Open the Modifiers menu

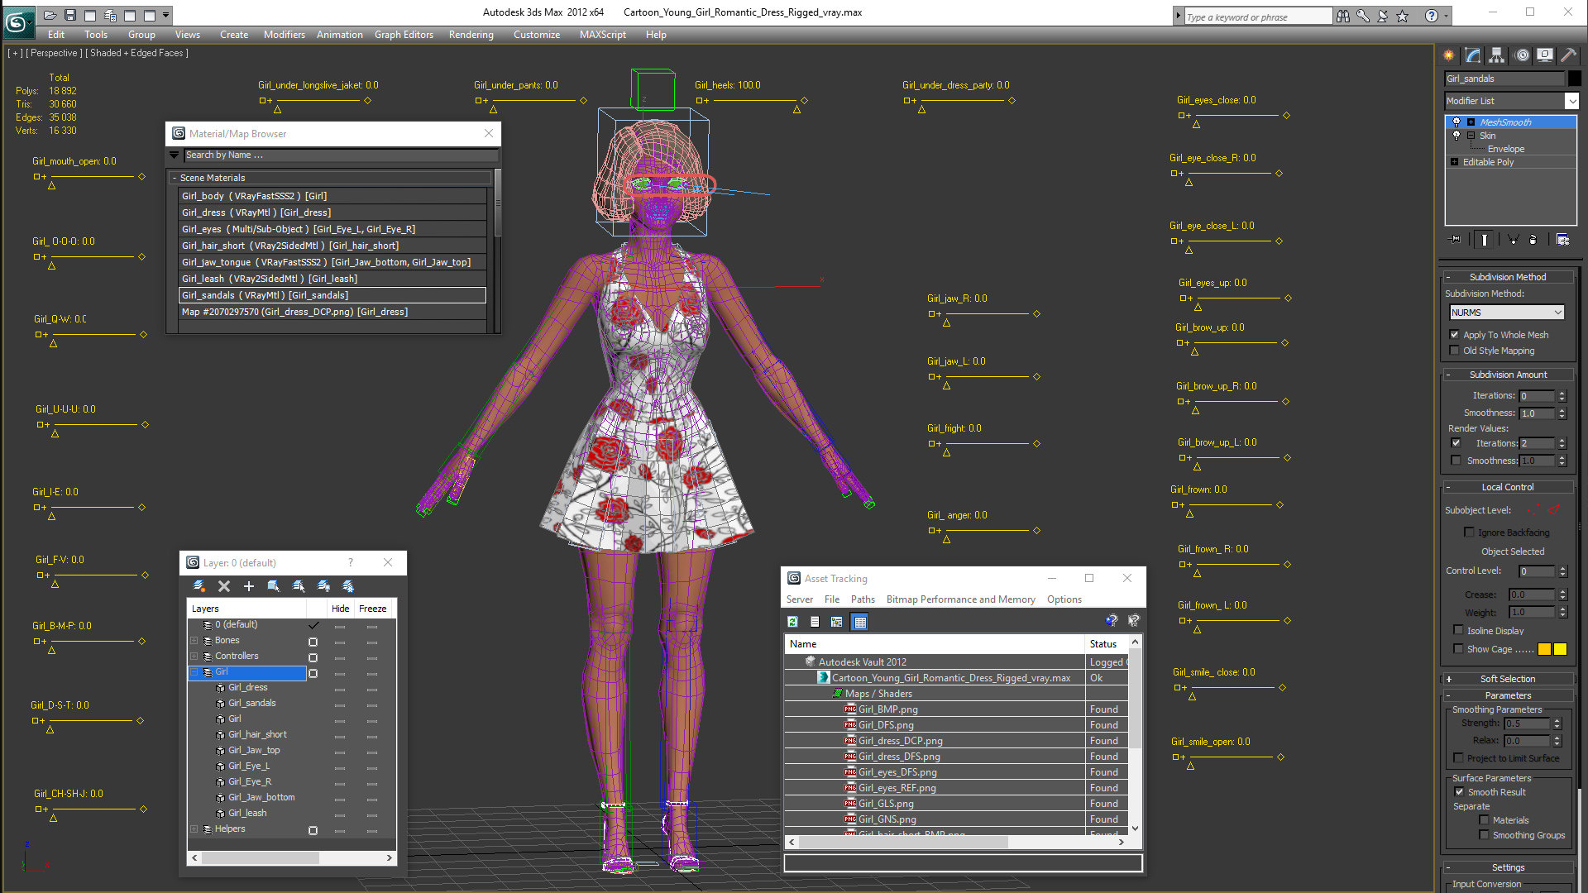tap(284, 35)
